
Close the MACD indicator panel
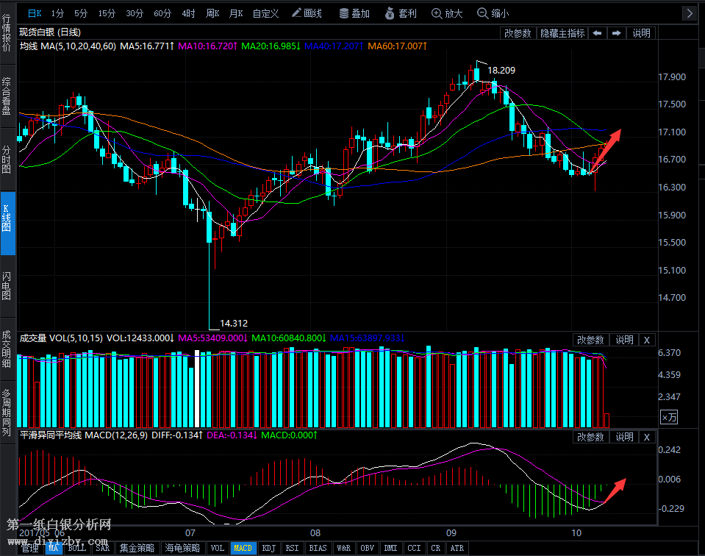pyautogui.click(x=647, y=437)
